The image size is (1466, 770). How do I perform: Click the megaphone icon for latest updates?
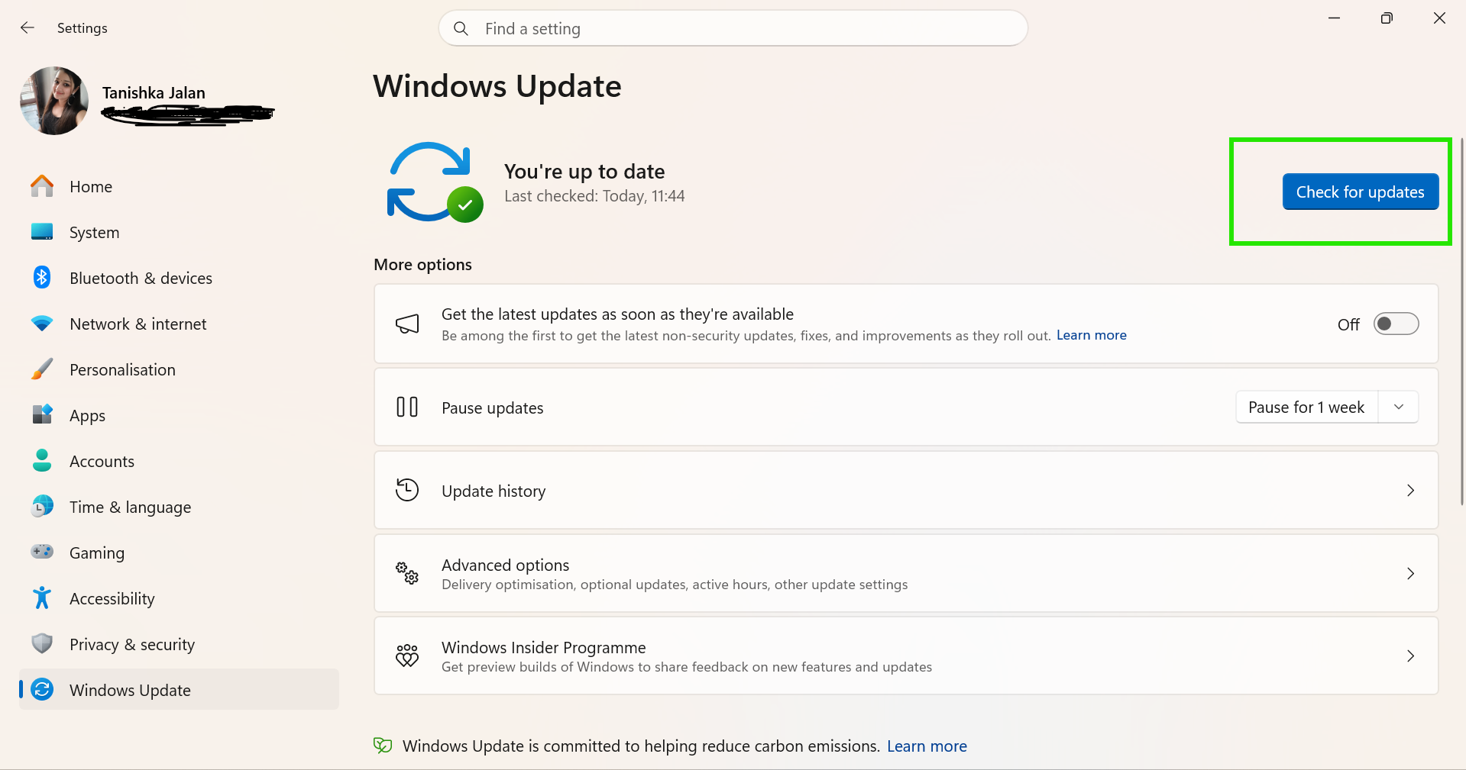pos(407,324)
